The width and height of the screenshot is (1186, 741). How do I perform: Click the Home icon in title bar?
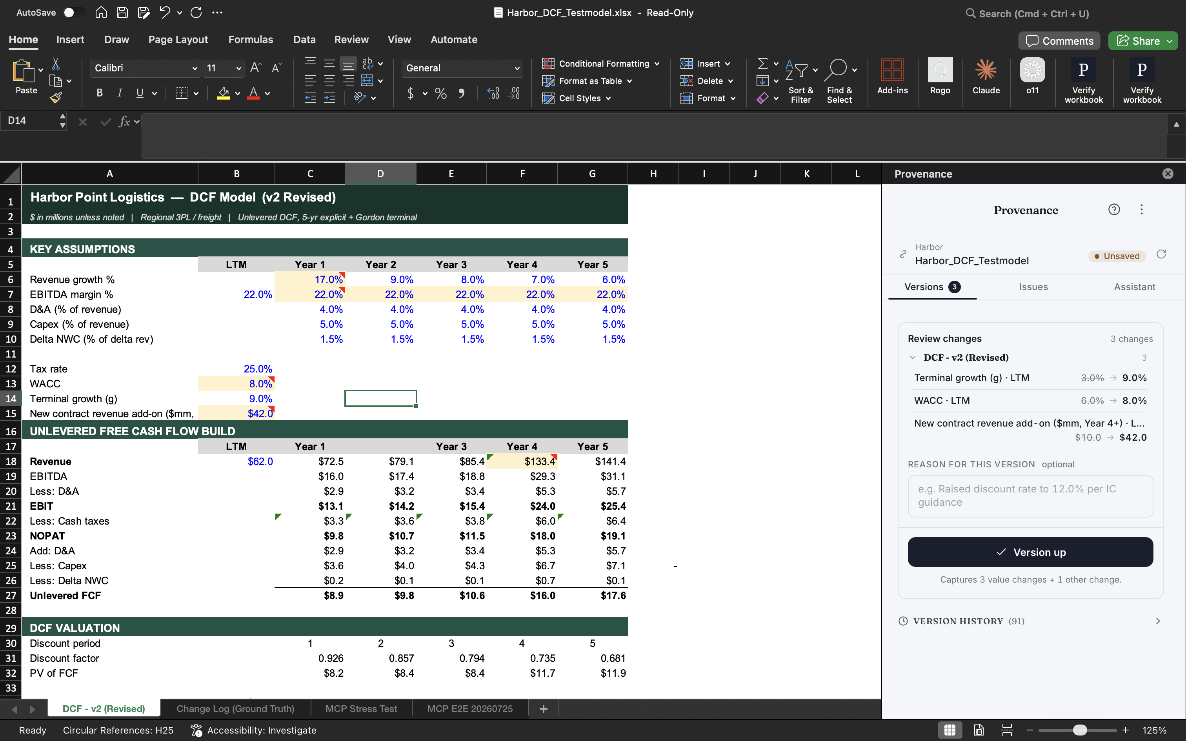click(101, 13)
